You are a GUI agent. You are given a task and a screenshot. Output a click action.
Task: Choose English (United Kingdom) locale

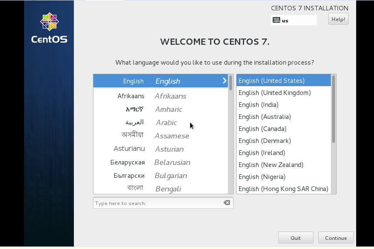pos(284,93)
